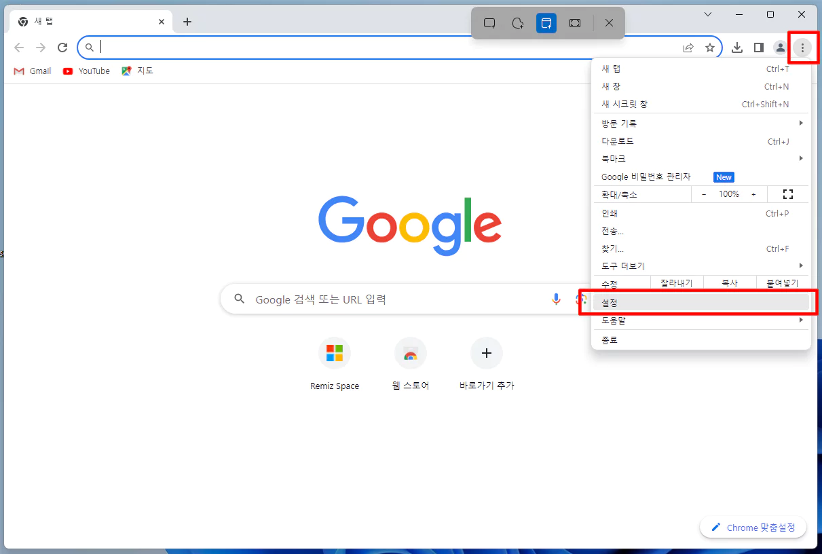Select 새 시크릿 창 menu item
Screen dimensions: 822x554
click(700, 104)
